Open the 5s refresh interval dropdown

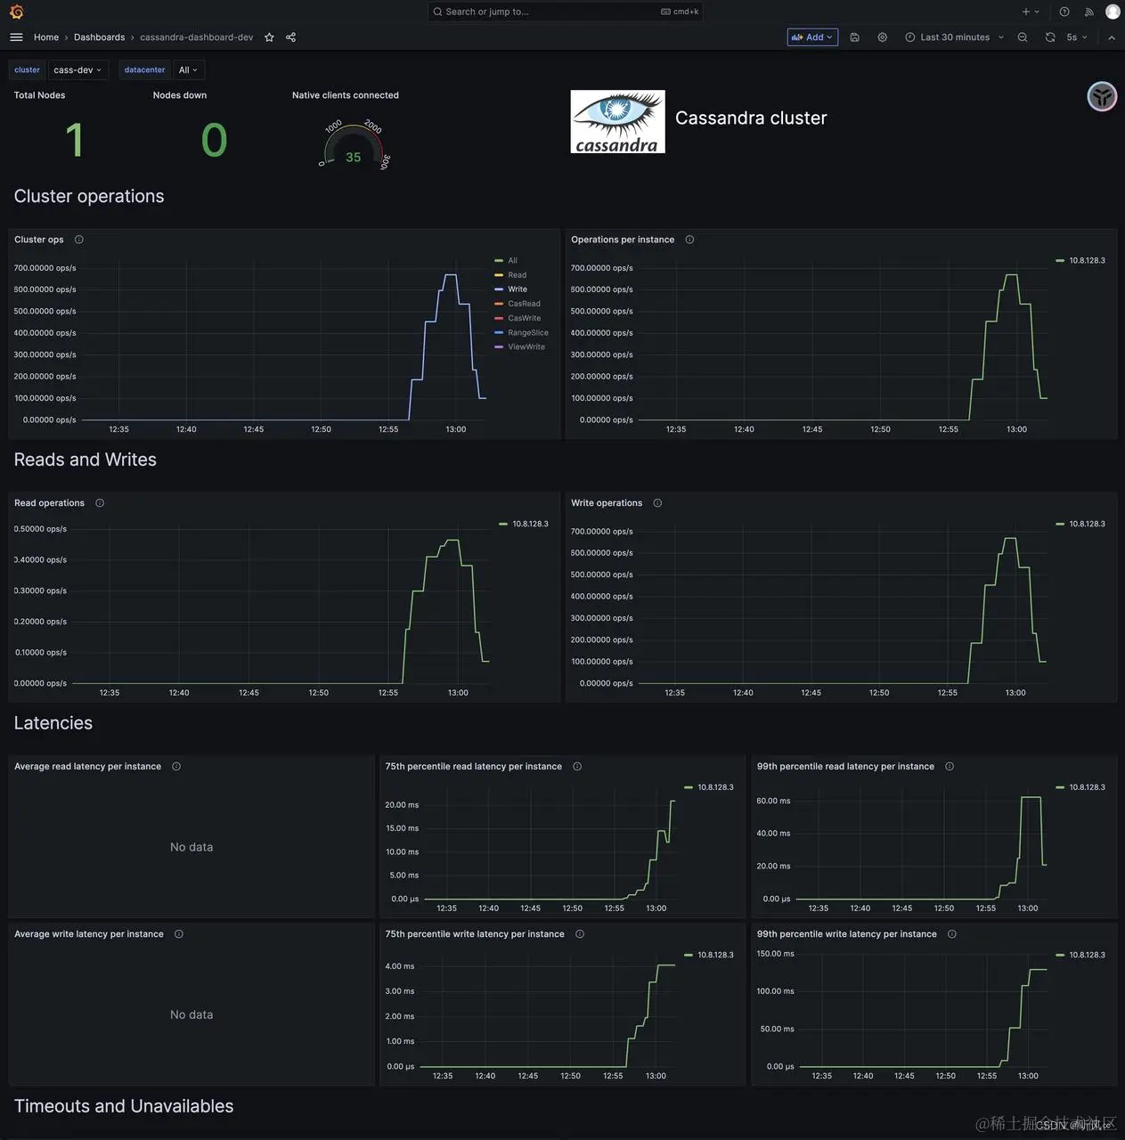coord(1077,37)
